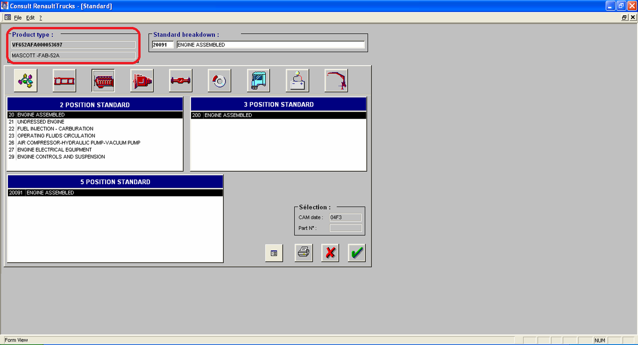Select row 20 ENGINE ASSEMBLED
638x345 pixels.
(95, 115)
